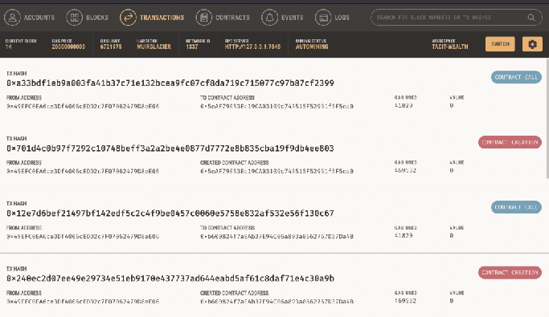Image resolution: width=549 pixels, height=317 pixels.
Task: Click from address of 0xa33bdf transaction
Action: pos(83,106)
